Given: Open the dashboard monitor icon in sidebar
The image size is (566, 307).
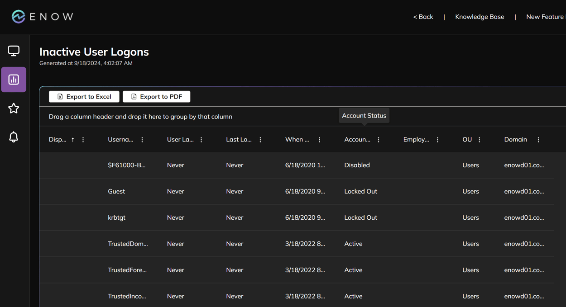Looking at the screenshot, I should [14, 51].
